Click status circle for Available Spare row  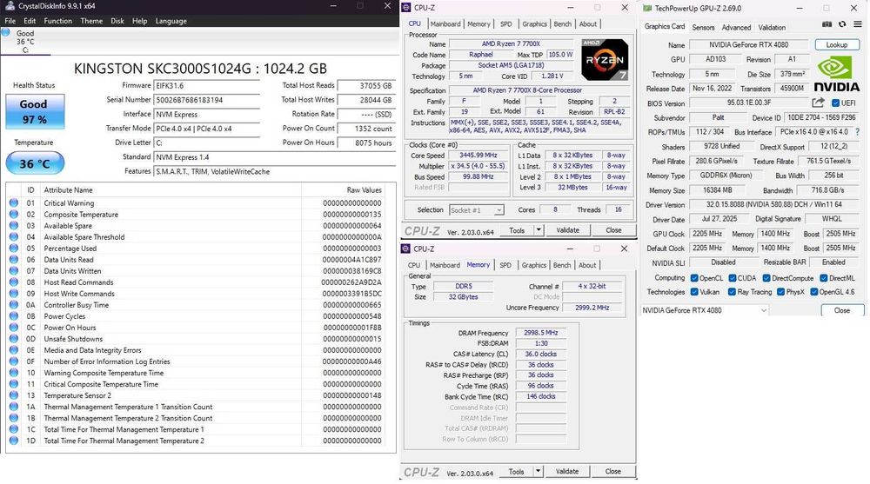[14, 226]
